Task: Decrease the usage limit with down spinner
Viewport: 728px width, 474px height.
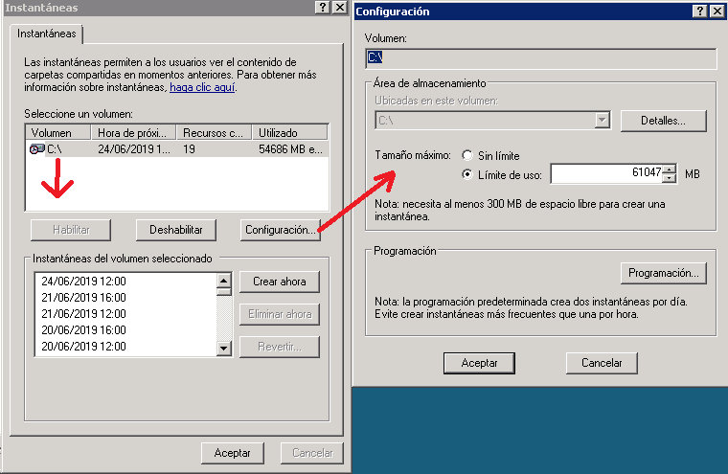Action: click(669, 178)
